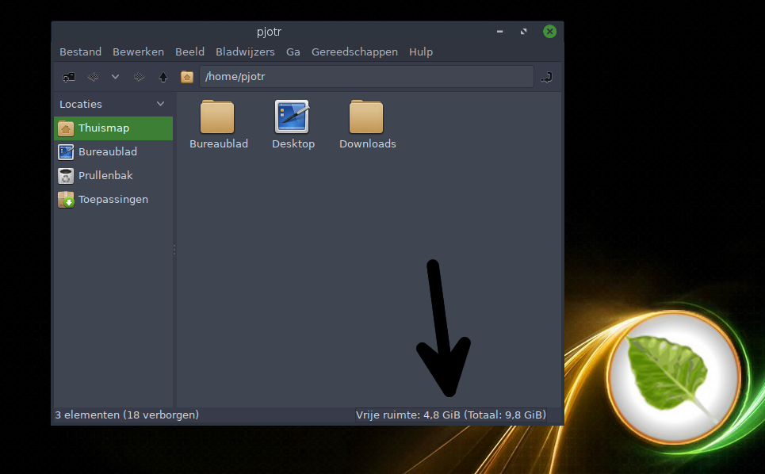
Task: Click the pjotr window title
Action: click(269, 32)
